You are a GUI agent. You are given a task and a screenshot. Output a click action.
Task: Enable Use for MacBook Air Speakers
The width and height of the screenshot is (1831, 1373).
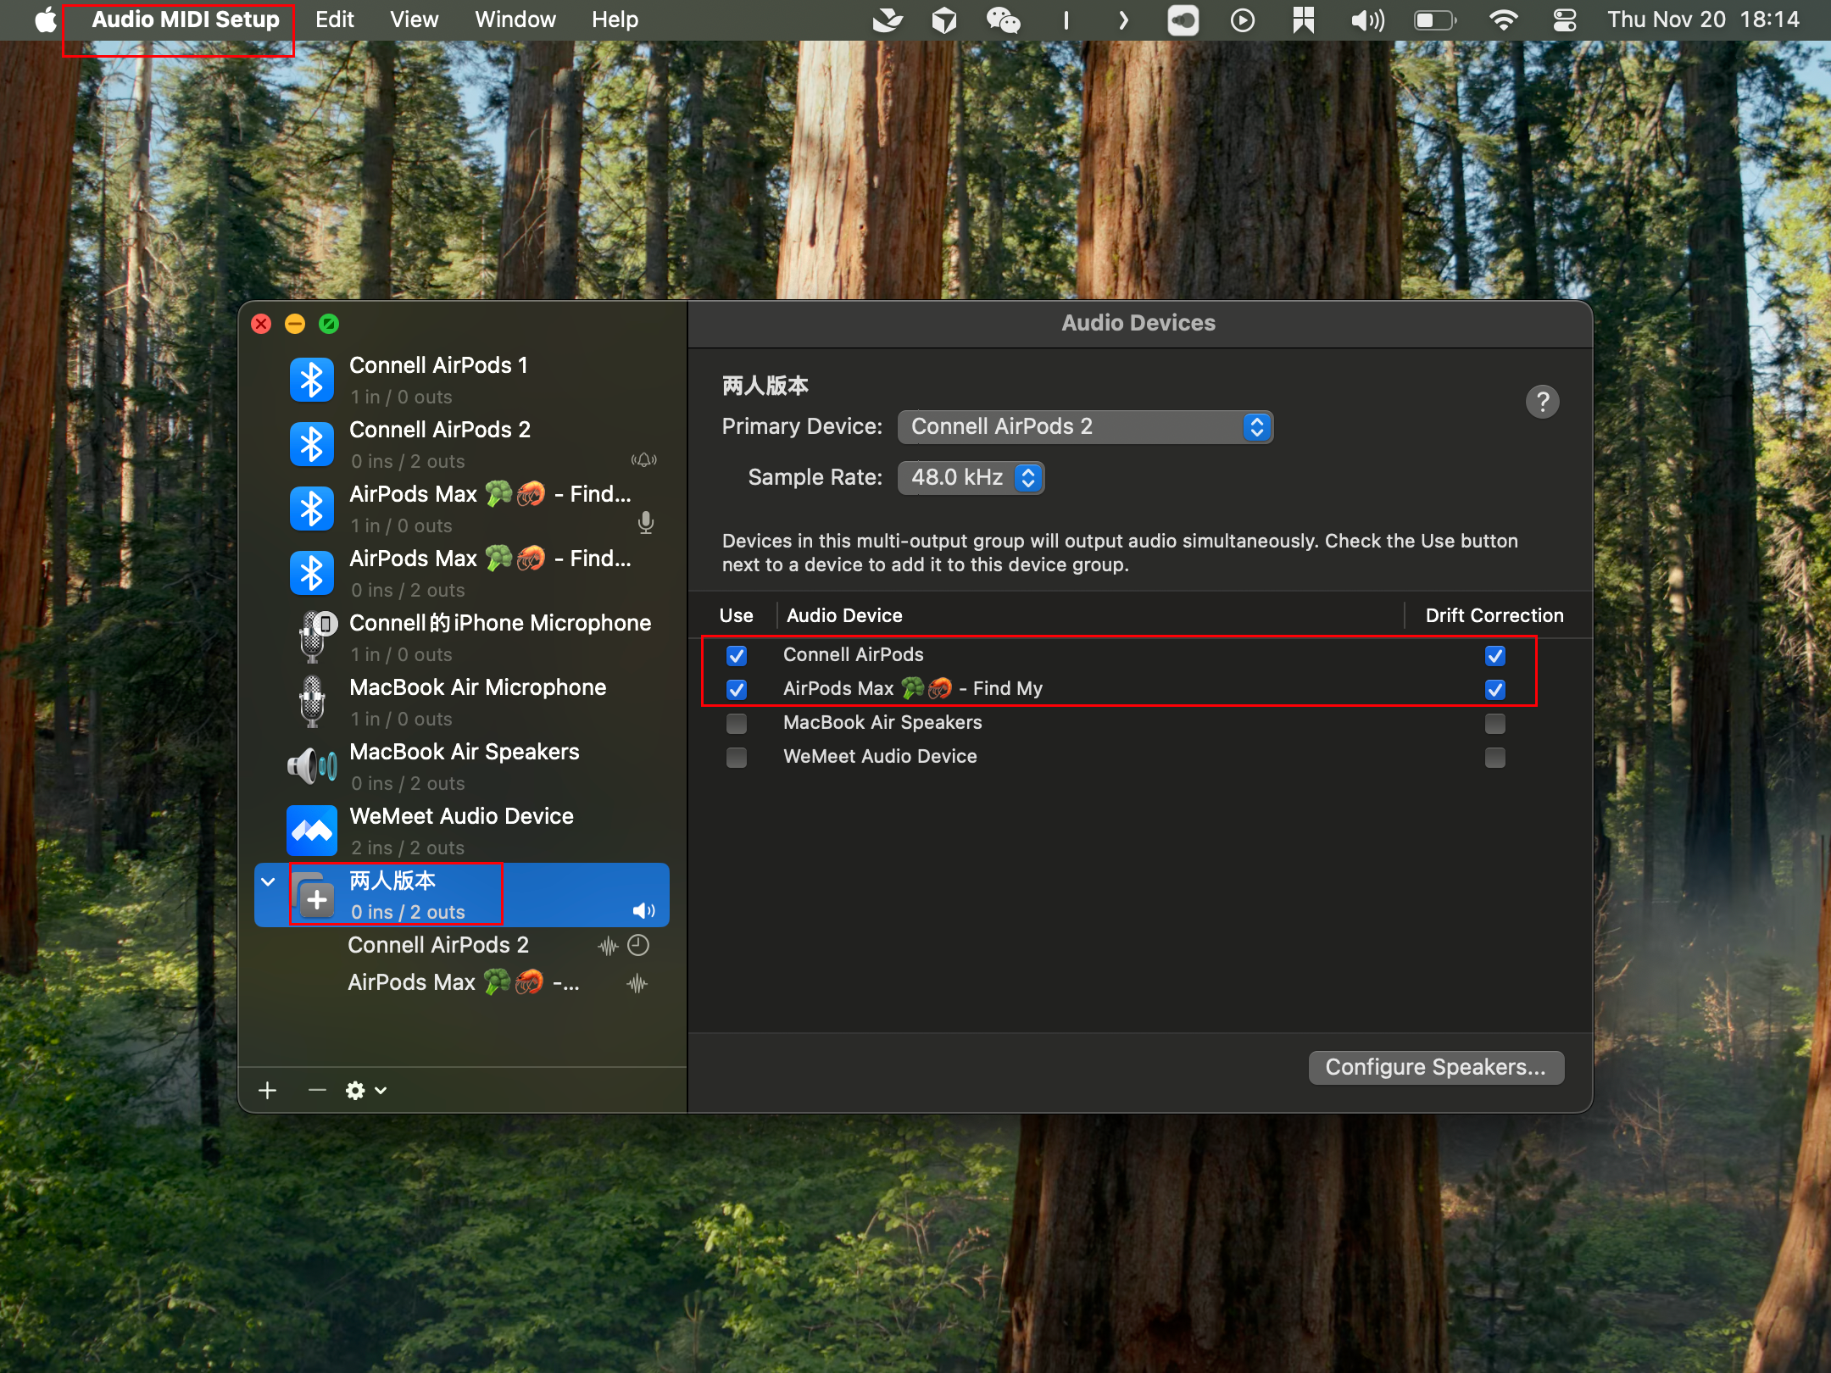pyautogui.click(x=737, y=723)
